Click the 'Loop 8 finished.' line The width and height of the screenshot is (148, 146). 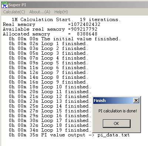click(48, 77)
